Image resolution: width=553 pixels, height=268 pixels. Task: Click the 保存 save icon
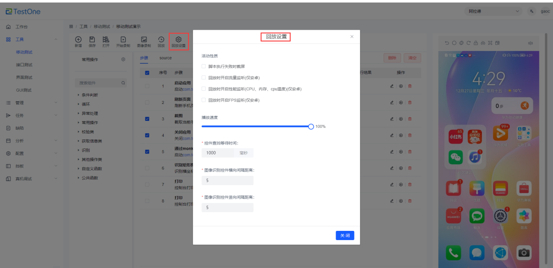click(x=92, y=39)
